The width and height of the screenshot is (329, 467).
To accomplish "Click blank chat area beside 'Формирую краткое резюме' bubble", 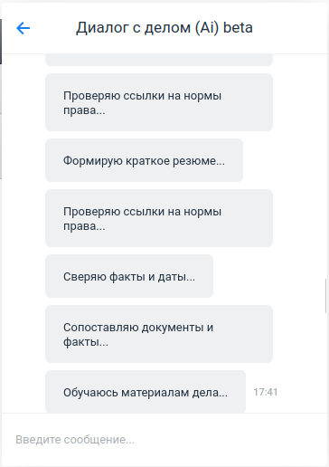I will [283, 160].
